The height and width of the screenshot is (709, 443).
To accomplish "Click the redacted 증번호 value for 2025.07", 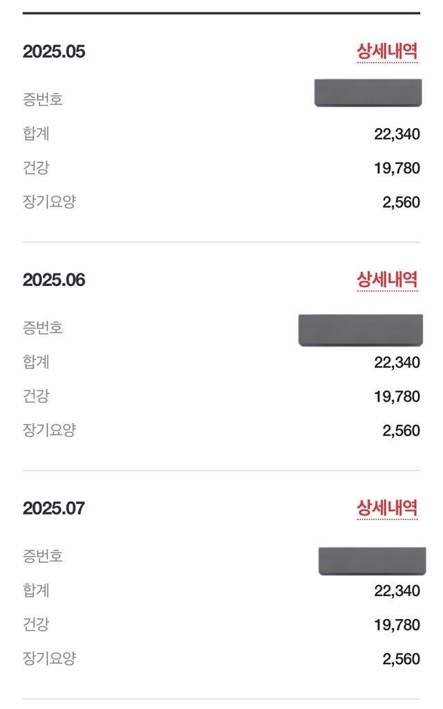I will (x=372, y=561).
